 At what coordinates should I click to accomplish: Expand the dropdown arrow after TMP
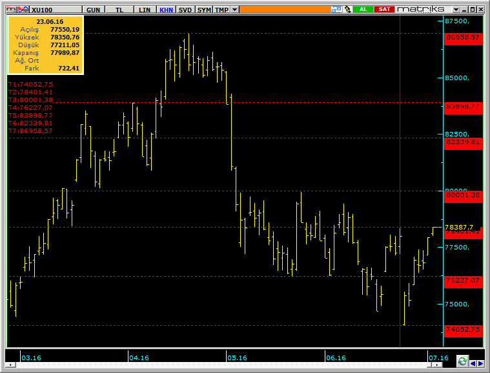tap(235, 10)
